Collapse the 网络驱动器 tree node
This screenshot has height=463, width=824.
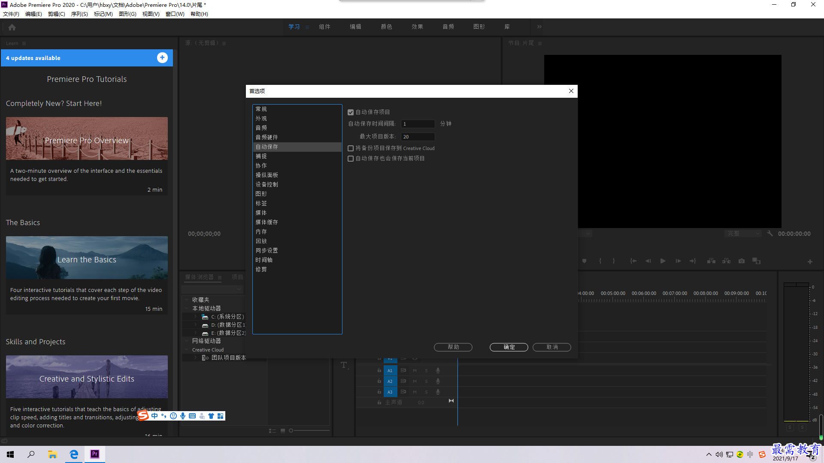point(187,341)
